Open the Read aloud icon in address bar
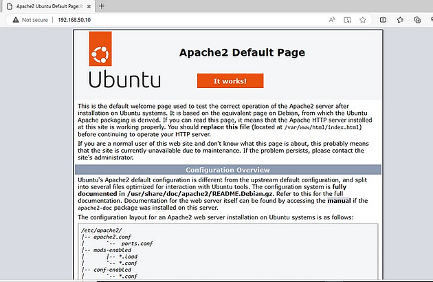Viewport: 433px width, 282px height. tap(332, 20)
